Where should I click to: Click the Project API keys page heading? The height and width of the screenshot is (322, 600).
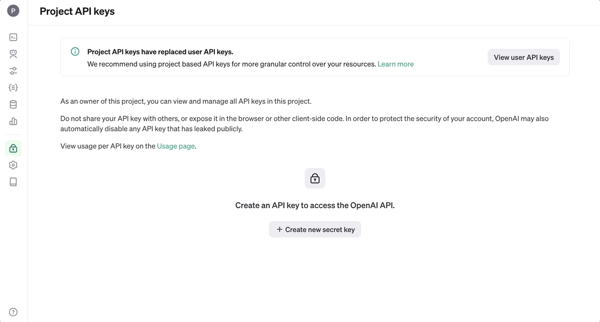tap(77, 11)
